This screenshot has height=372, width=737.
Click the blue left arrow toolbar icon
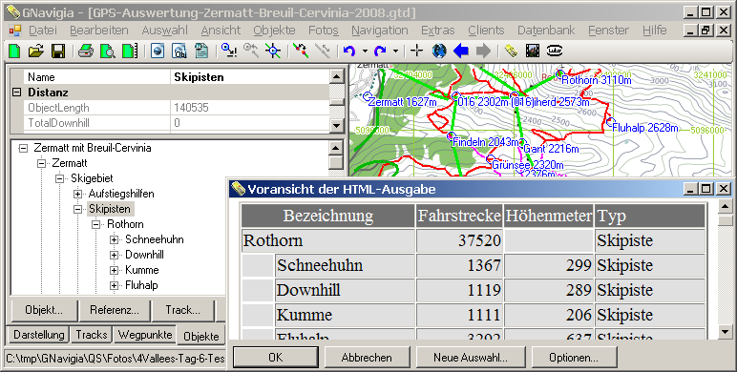coord(461,51)
